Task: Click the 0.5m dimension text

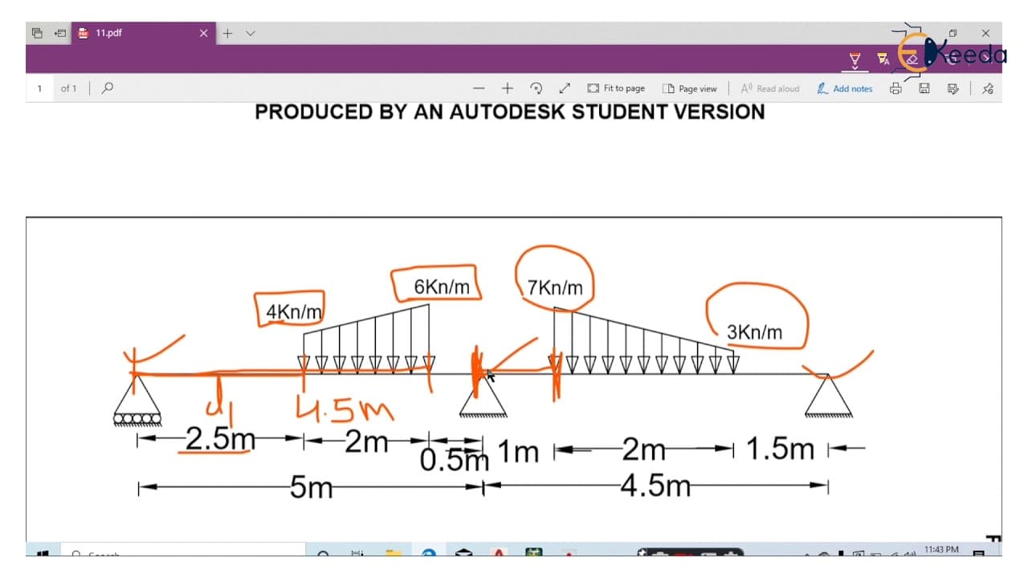Action: 455,460
